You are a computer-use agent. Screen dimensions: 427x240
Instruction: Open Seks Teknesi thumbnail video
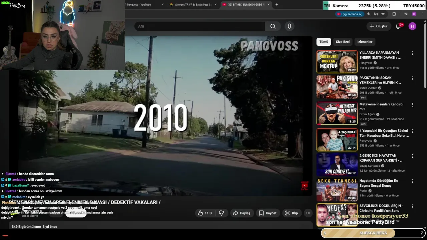click(x=337, y=190)
